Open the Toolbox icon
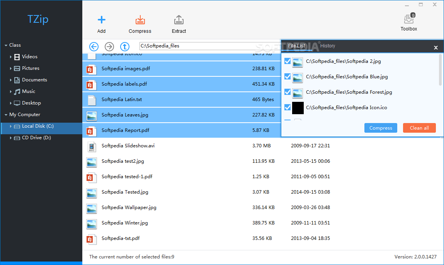This screenshot has height=265, width=444. (x=408, y=19)
